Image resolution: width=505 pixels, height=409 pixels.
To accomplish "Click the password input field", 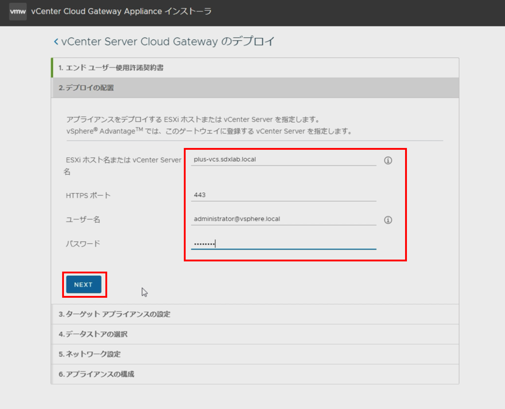I will coord(284,243).
